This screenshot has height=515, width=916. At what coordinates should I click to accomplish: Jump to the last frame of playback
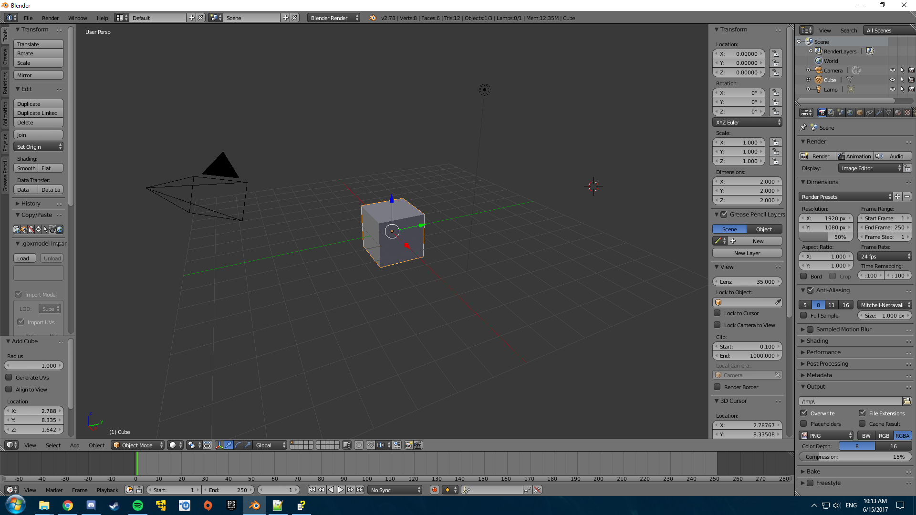pos(360,490)
